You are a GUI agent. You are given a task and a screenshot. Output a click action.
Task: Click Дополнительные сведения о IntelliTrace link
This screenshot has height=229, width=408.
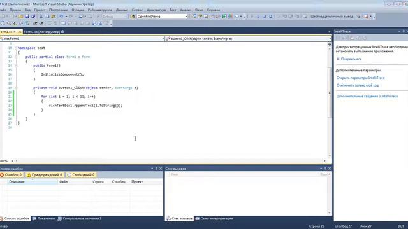[x=367, y=96]
